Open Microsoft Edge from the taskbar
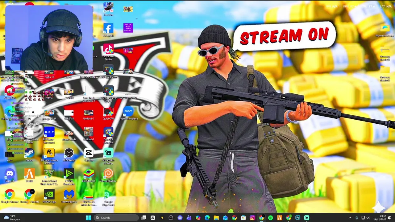 [207, 218]
